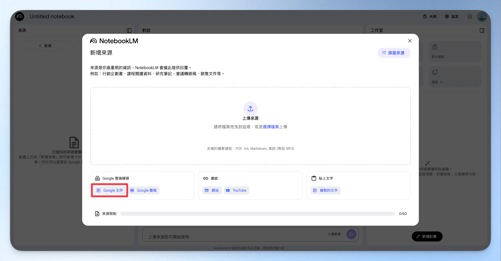The width and height of the screenshot is (501, 261).
Task: Add a 網站 link source
Action: [212, 190]
